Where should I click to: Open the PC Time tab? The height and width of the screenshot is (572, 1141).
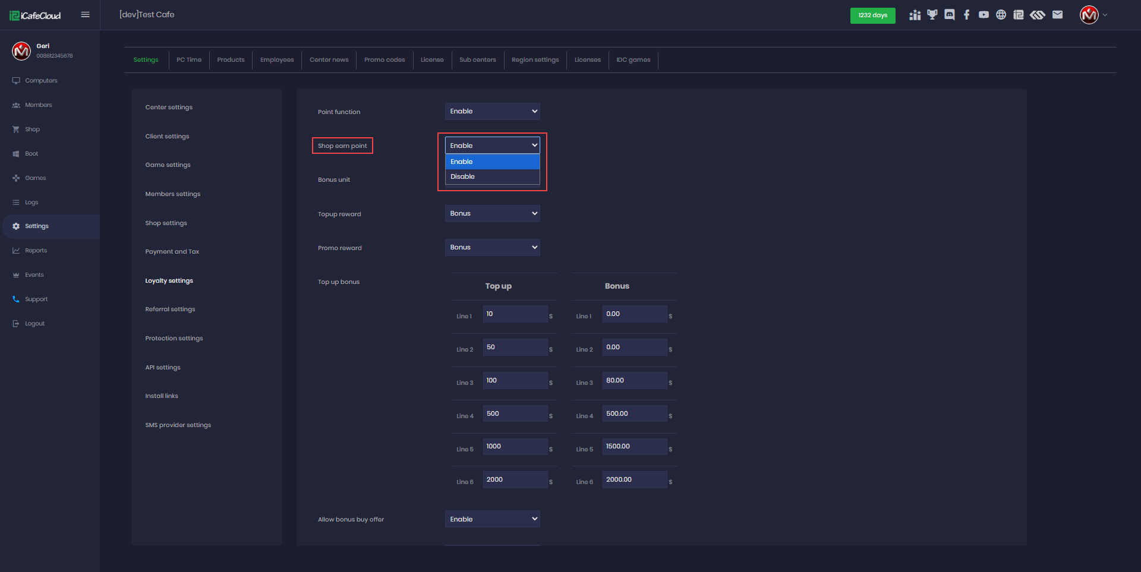[x=189, y=60]
